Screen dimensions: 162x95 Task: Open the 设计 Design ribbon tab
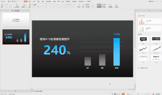[34, 2]
